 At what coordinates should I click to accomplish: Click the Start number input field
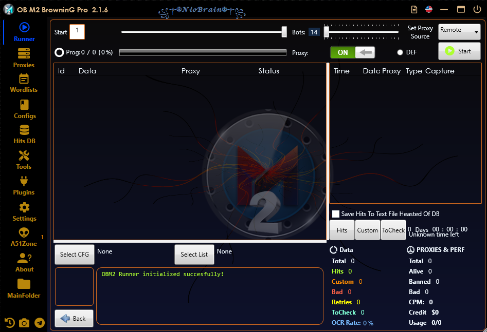[77, 32]
